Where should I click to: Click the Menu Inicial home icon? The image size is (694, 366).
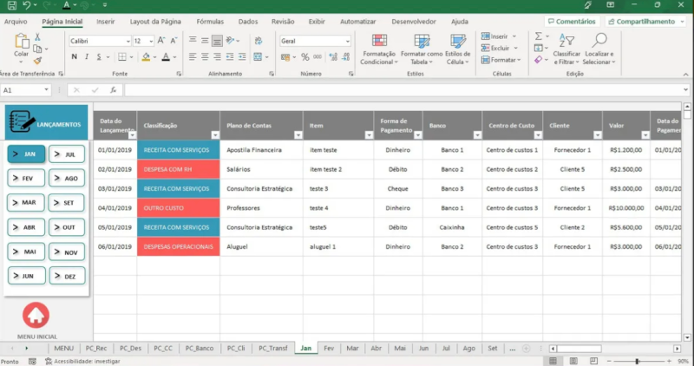[36, 316]
